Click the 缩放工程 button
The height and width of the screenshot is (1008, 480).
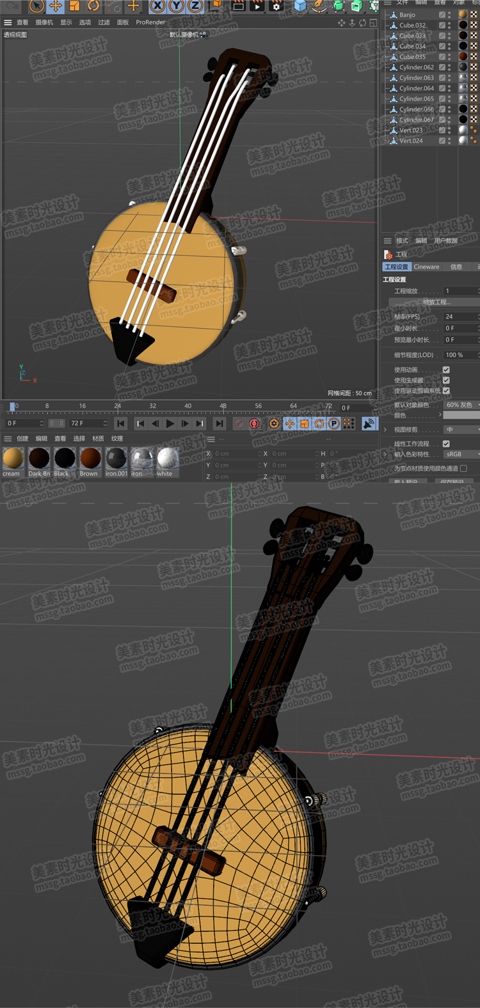pos(436,302)
